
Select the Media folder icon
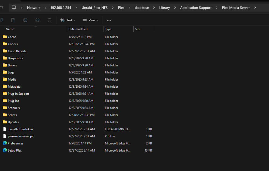click(5, 79)
